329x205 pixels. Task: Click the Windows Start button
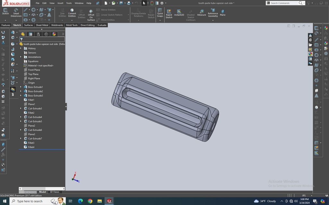coord(4,201)
